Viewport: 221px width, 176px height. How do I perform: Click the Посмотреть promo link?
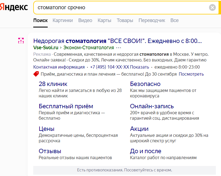191,74
